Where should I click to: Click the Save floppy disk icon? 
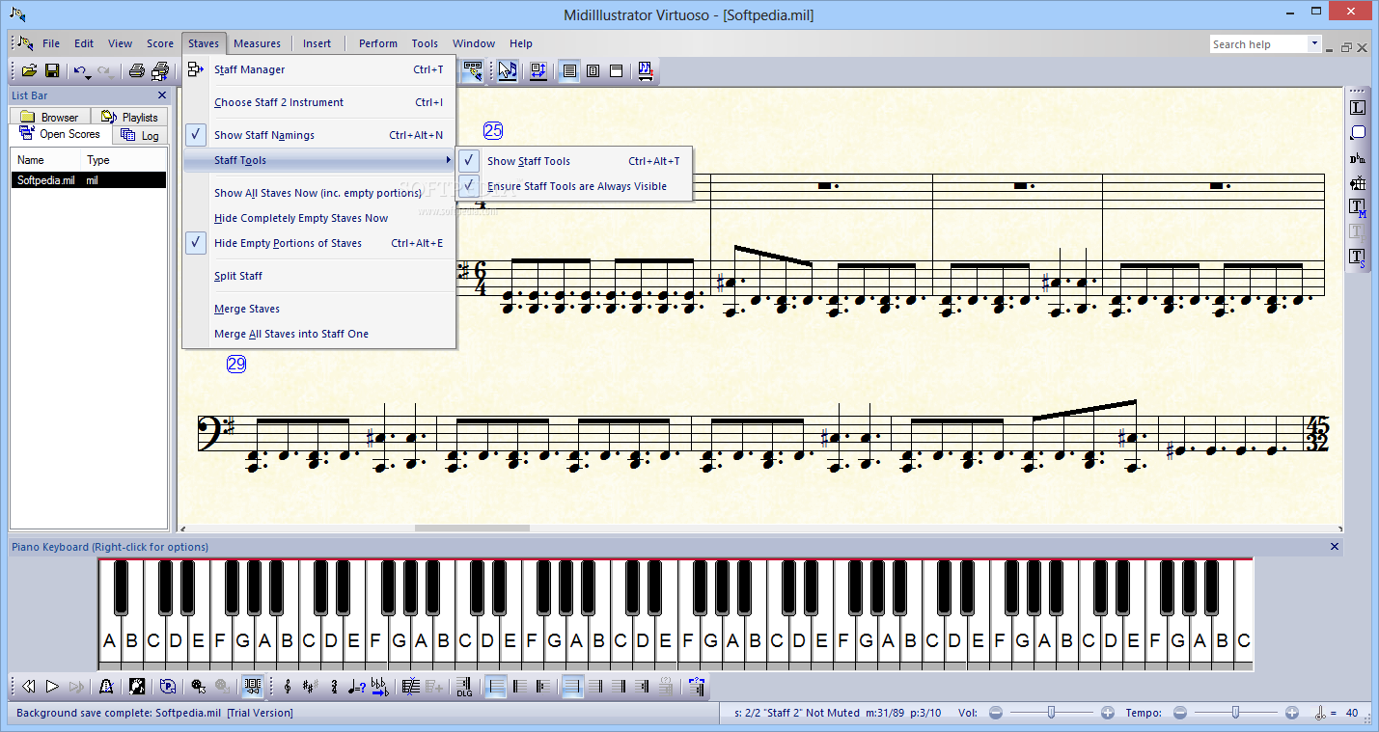point(52,70)
